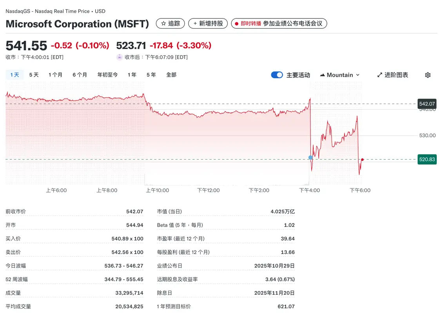The image size is (441, 315).
Task: Click the 520.83 price tag on the chart
Action: click(x=427, y=159)
